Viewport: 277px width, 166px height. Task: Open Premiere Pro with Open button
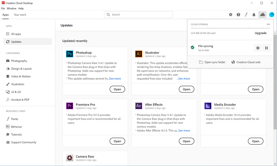coord(117,141)
